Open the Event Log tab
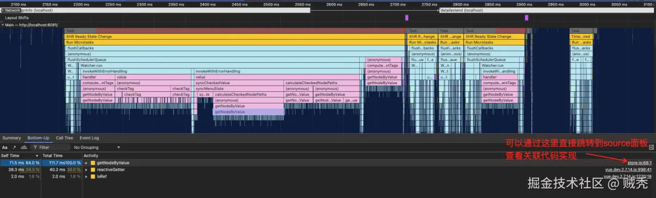The width and height of the screenshot is (656, 198). point(89,138)
